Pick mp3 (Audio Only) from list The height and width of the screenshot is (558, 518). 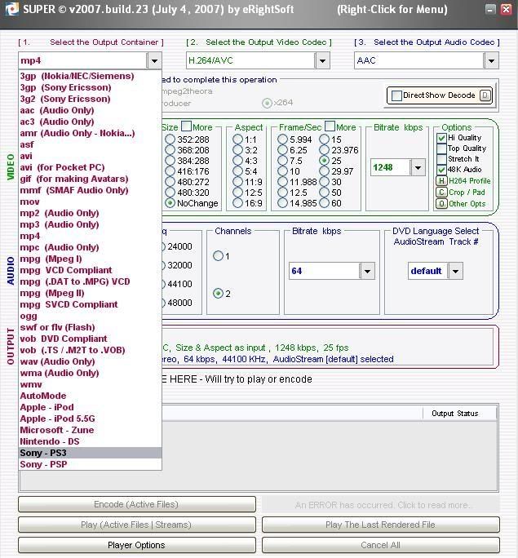pos(90,224)
